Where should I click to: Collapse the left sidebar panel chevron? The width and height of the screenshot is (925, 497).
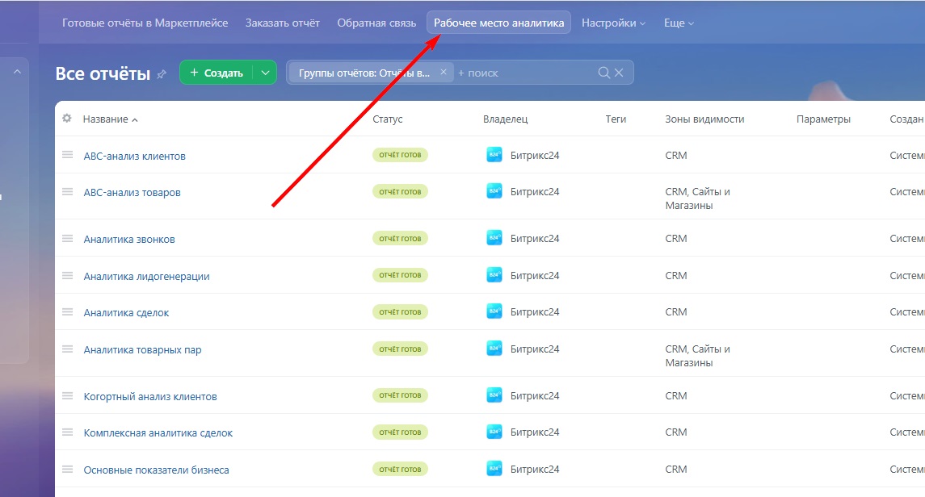pyautogui.click(x=17, y=72)
